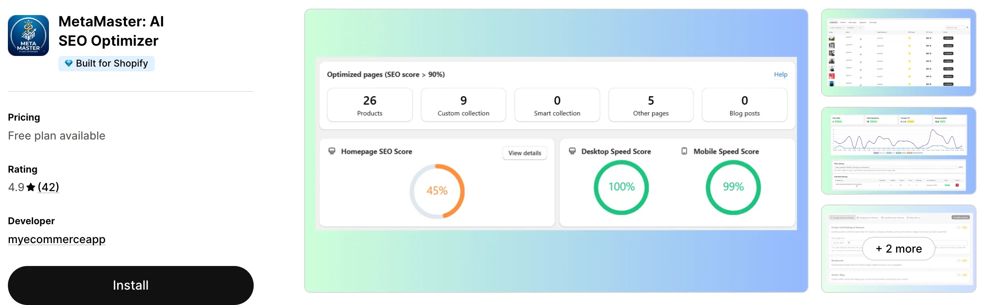The width and height of the screenshot is (984, 305).
Task: Show the + 2 more screenshots
Action: click(x=899, y=249)
